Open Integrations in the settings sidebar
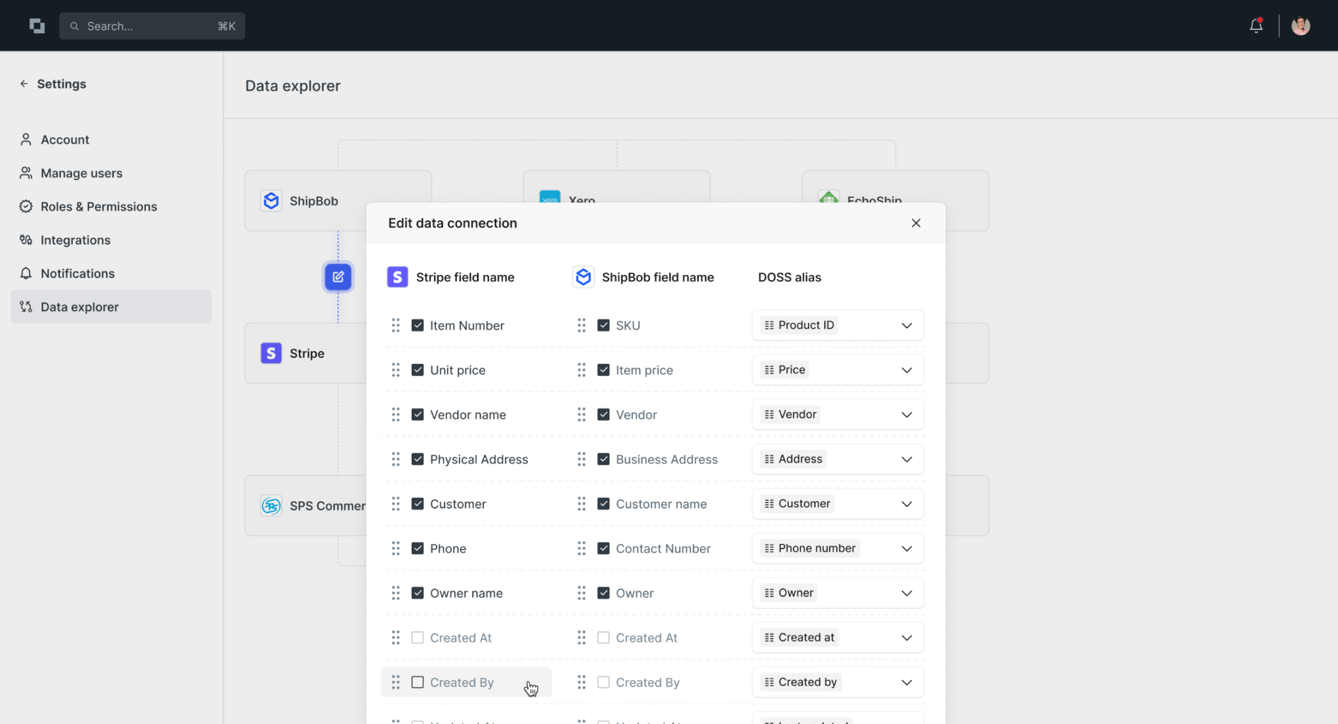Viewport: 1338px width, 724px height. [75, 240]
